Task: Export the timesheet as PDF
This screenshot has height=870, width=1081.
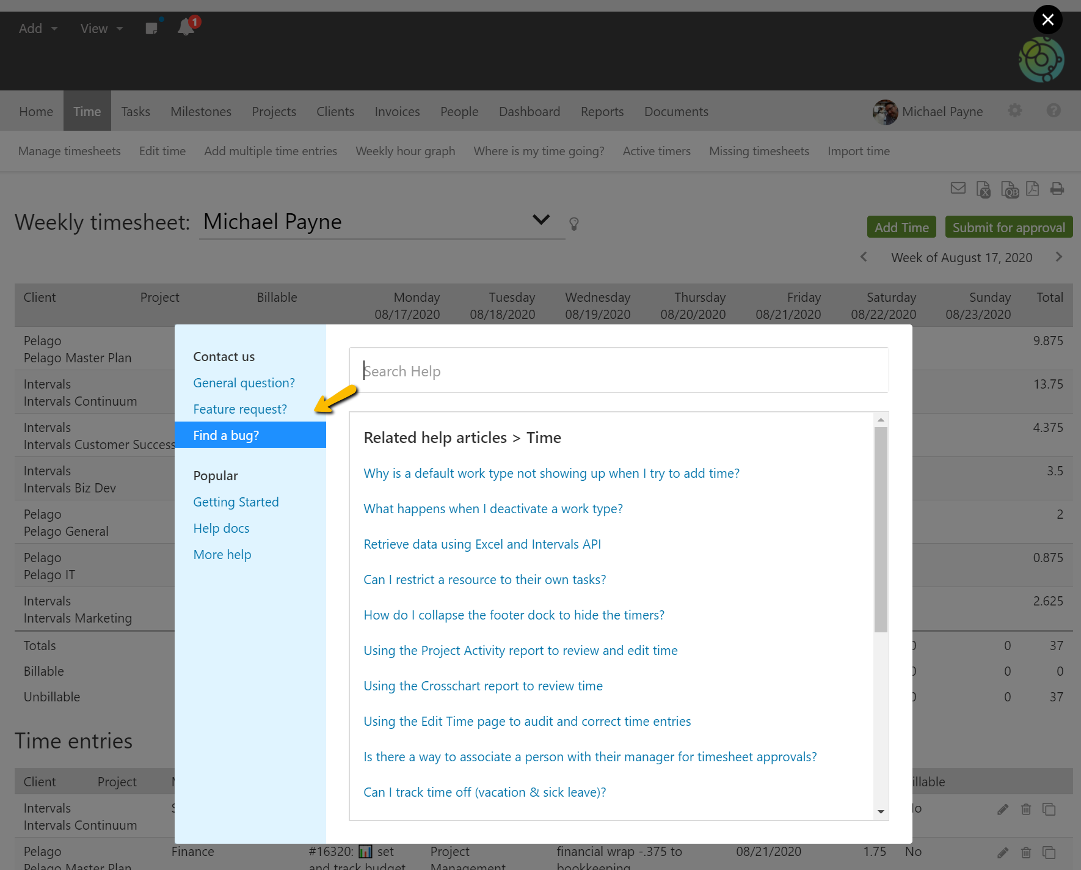Action: pos(1033,189)
